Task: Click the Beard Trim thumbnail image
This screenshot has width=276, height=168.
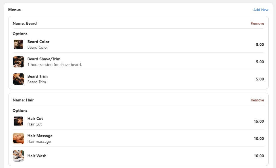Action: click(18, 79)
